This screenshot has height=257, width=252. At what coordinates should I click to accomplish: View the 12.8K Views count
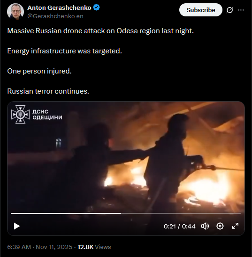click(x=94, y=247)
